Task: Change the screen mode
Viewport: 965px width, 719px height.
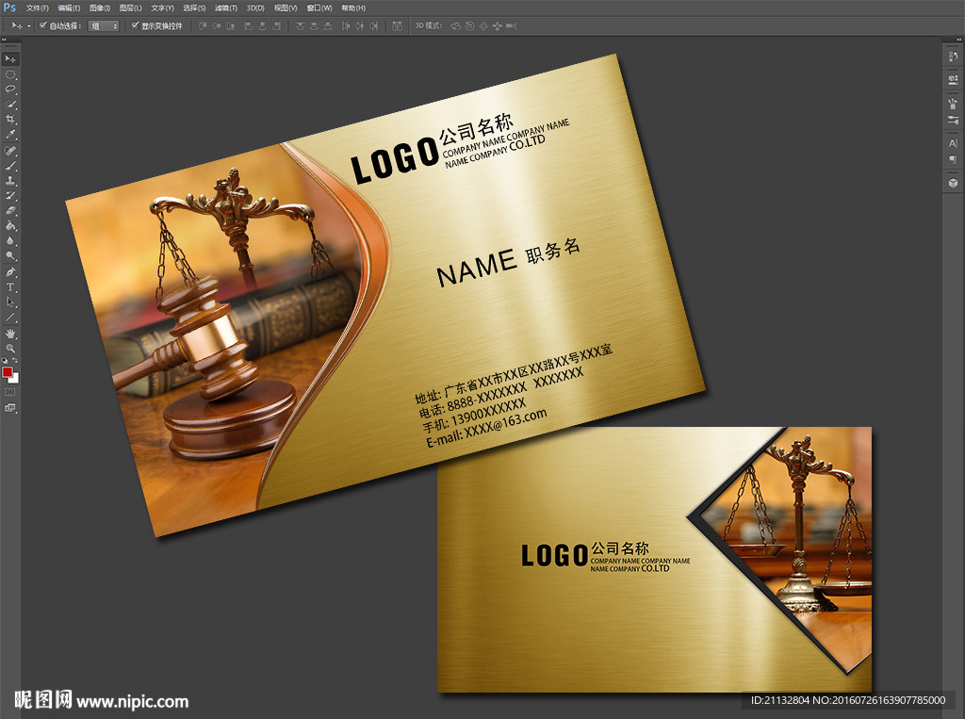Action: 10,407
